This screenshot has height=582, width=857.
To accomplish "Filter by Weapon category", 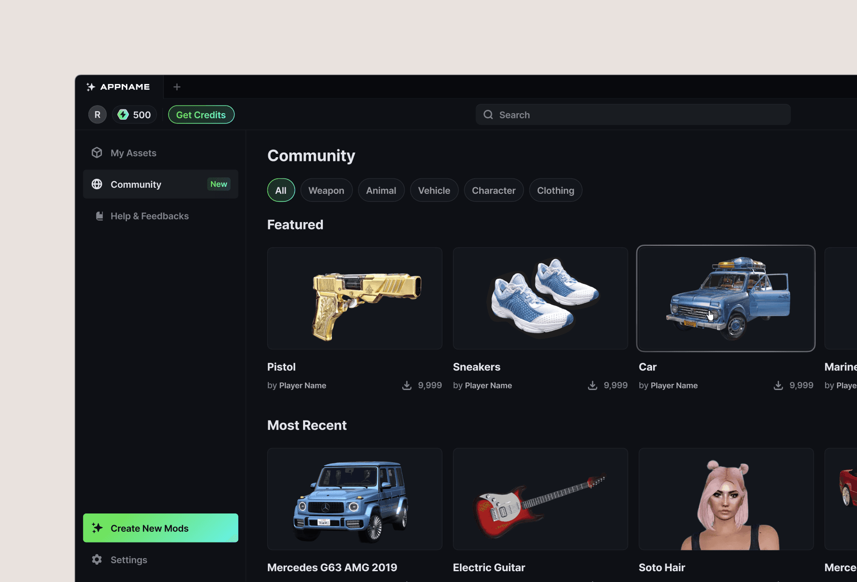I will [x=327, y=190].
